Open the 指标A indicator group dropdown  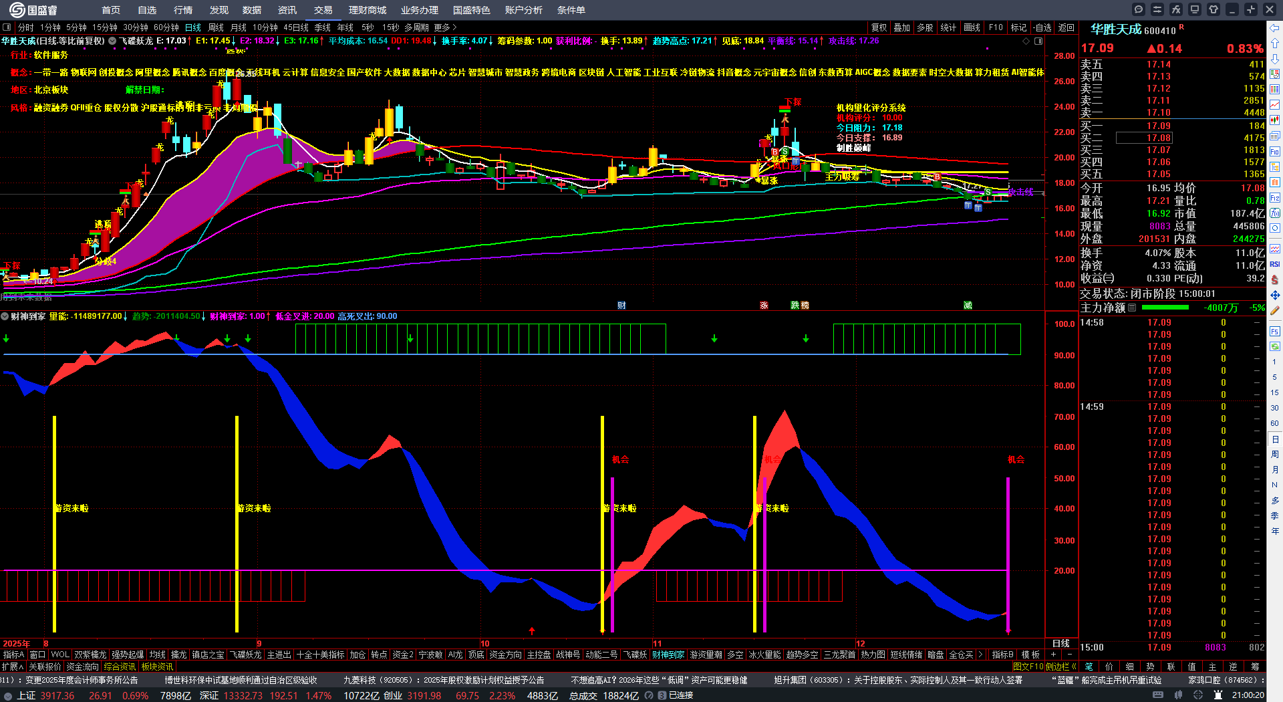(x=13, y=655)
